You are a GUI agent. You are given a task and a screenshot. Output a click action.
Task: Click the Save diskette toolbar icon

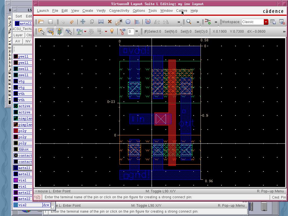coord(50,22)
